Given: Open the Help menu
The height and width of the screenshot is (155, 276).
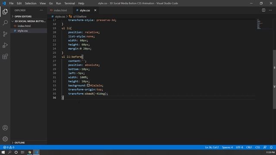Looking at the screenshot, I should (81, 3).
